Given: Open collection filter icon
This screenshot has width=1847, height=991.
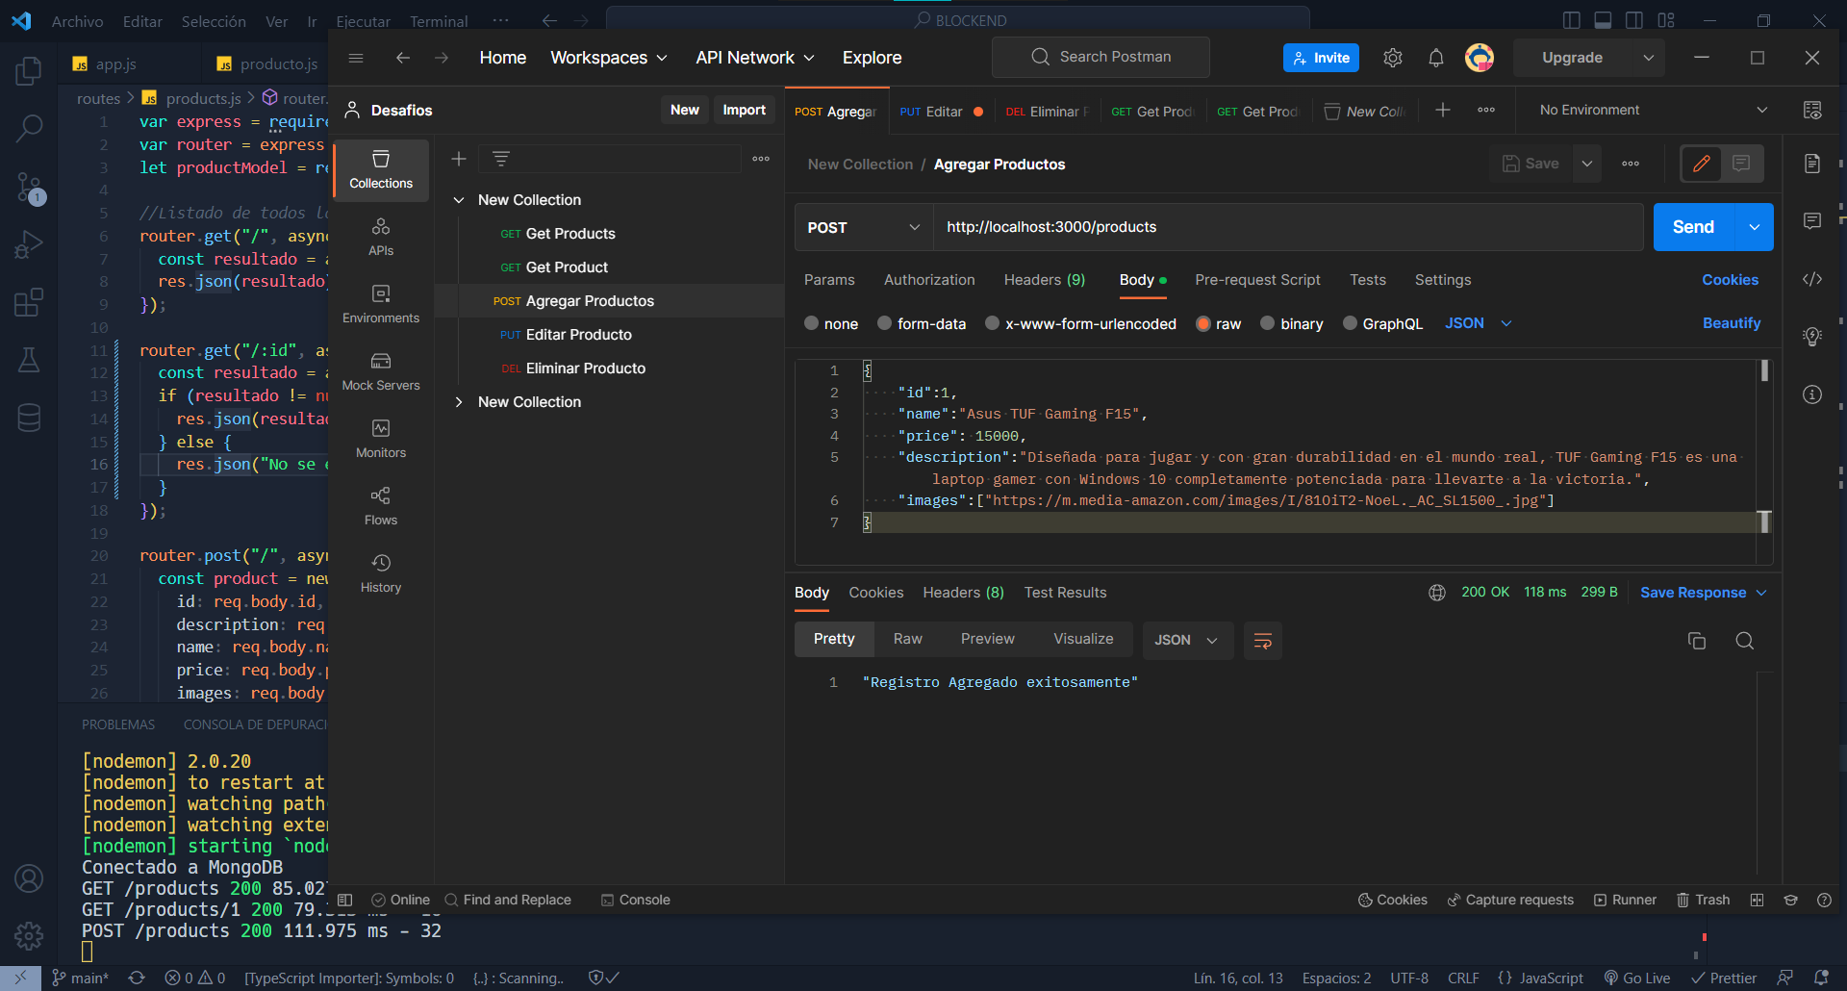Looking at the screenshot, I should 501,159.
